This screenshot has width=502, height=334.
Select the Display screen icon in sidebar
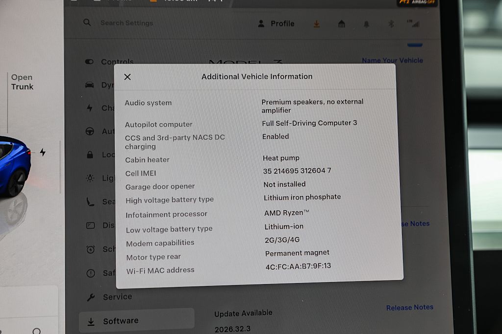91,225
